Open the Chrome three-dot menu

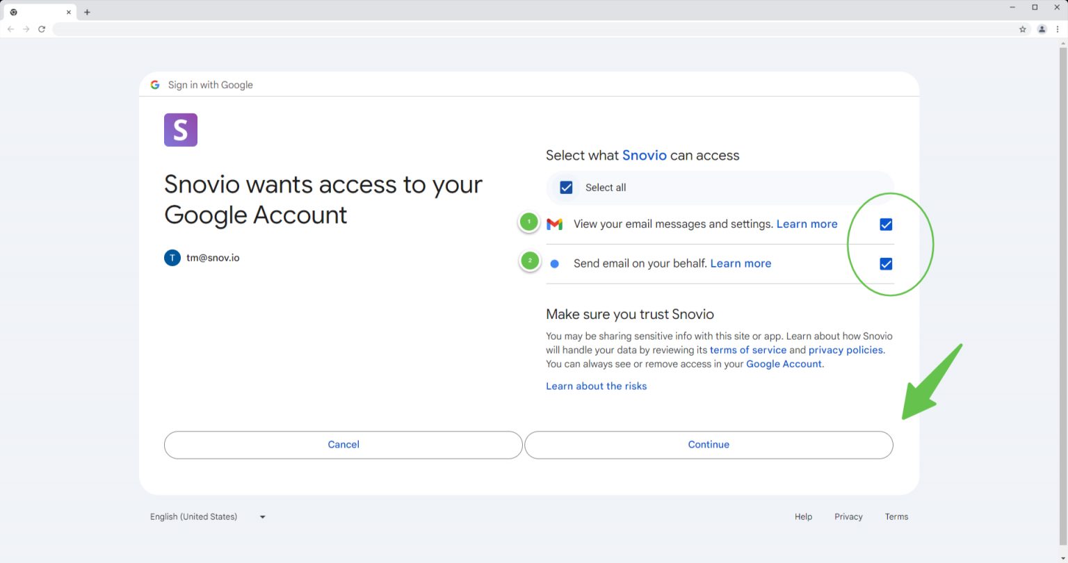(x=1058, y=29)
